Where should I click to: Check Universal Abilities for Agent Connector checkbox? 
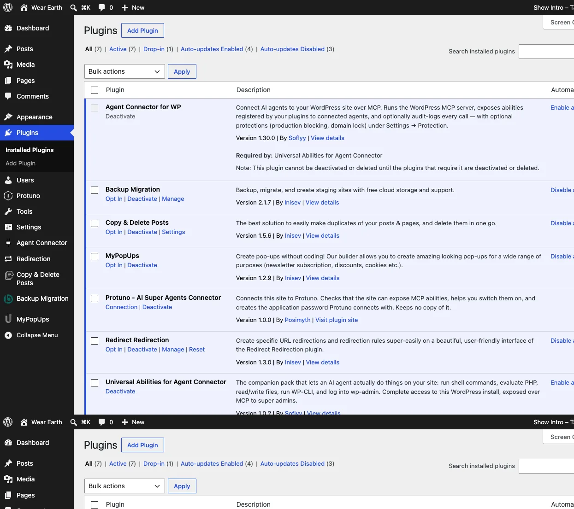point(95,383)
